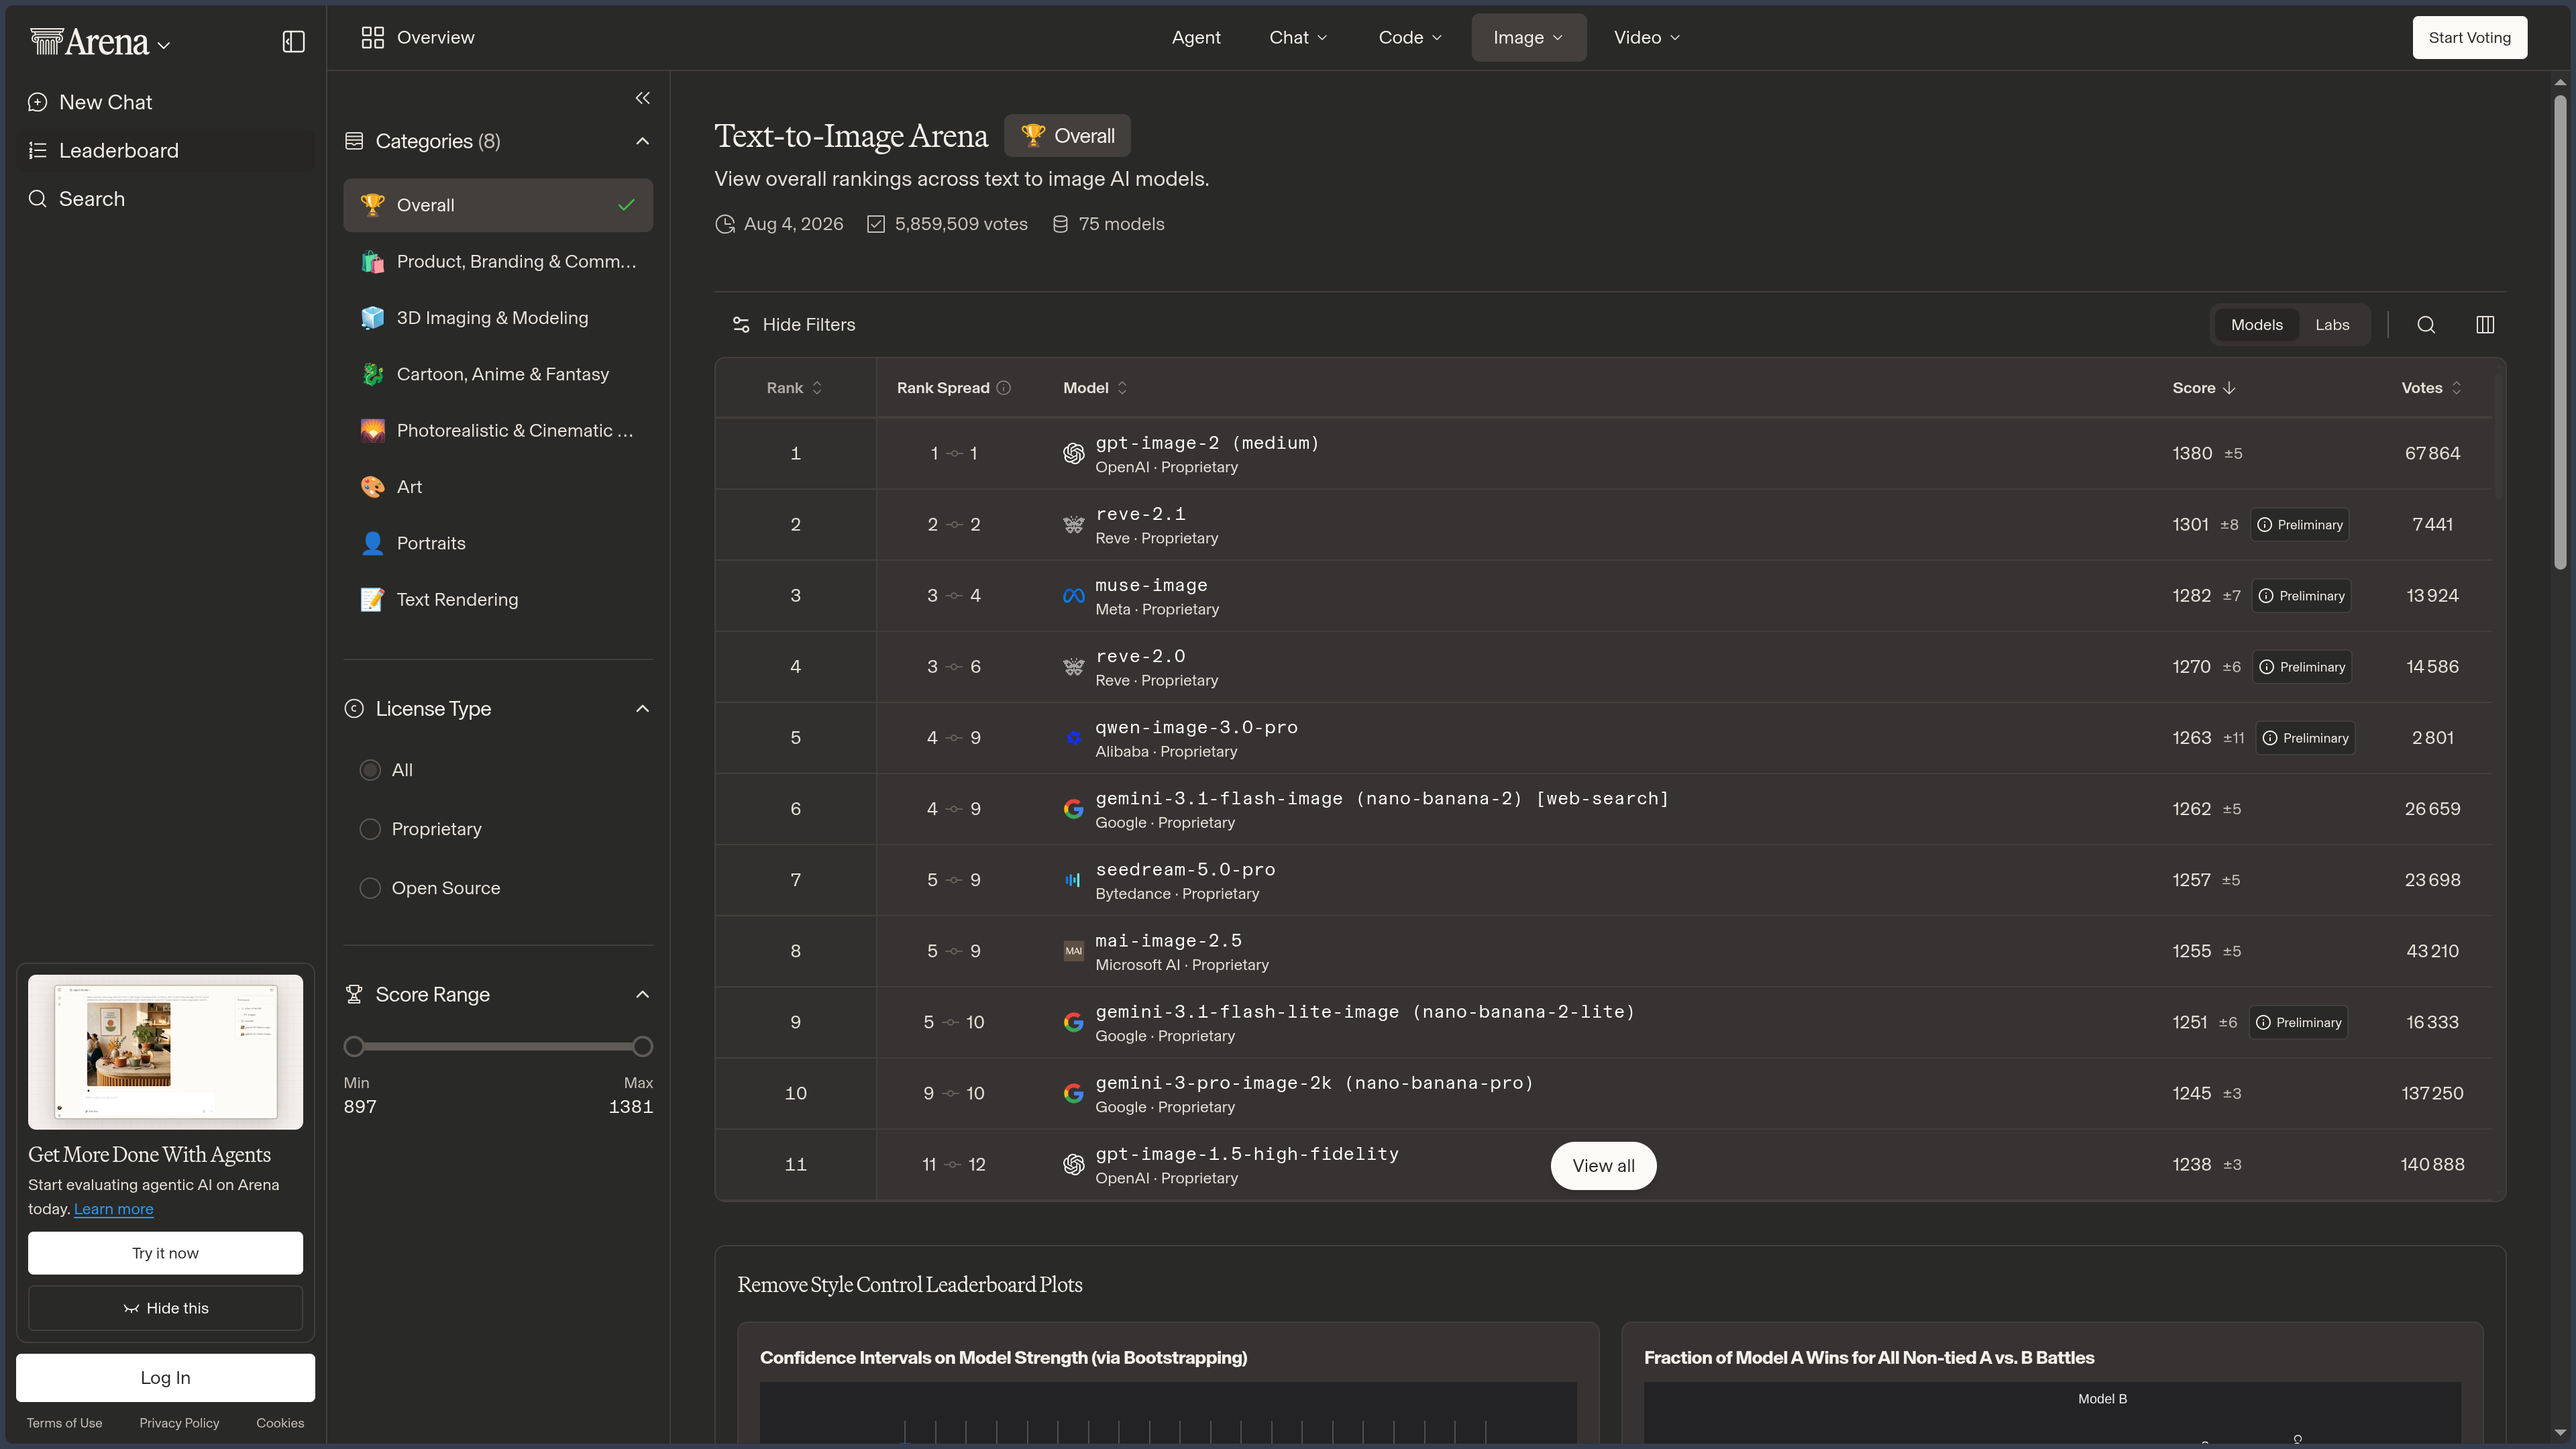Click Preliminary info badge for qwen-image-3.0-pro
The height and width of the screenshot is (1449, 2576).
(x=2305, y=738)
